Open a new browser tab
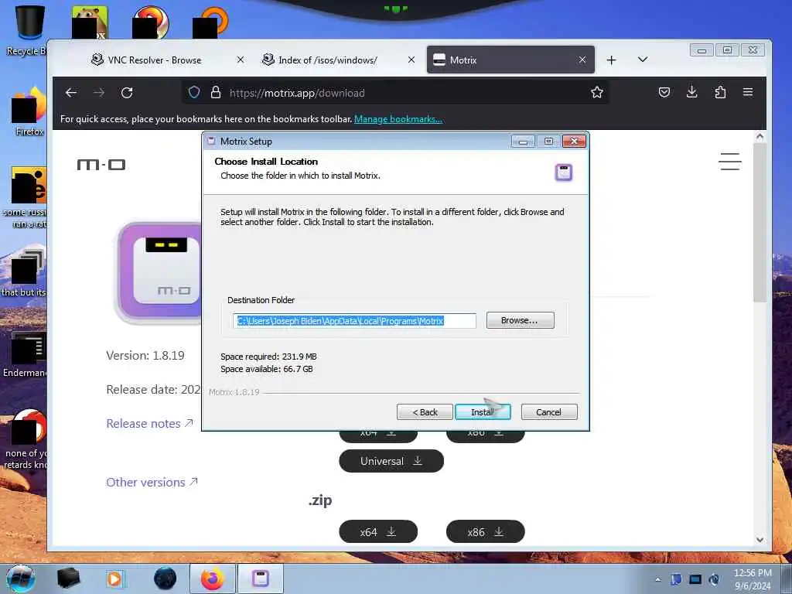Viewport: 792px width, 594px height. pos(611,60)
